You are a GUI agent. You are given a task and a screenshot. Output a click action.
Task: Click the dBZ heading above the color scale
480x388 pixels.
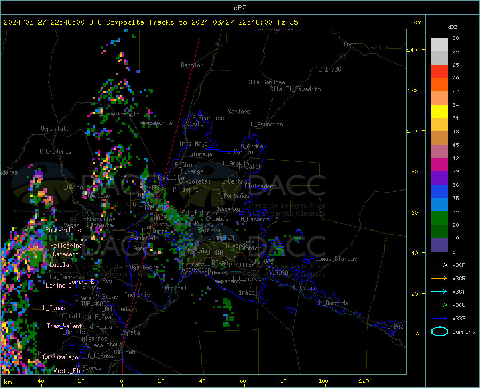[452, 27]
